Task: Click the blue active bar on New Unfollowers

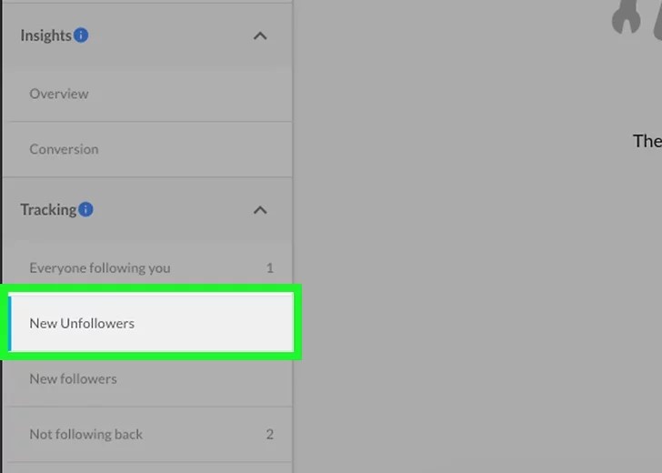Action: pos(10,323)
